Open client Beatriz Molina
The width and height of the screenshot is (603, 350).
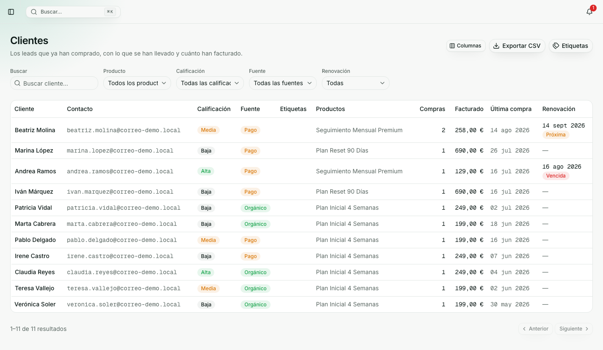(35, 130)
